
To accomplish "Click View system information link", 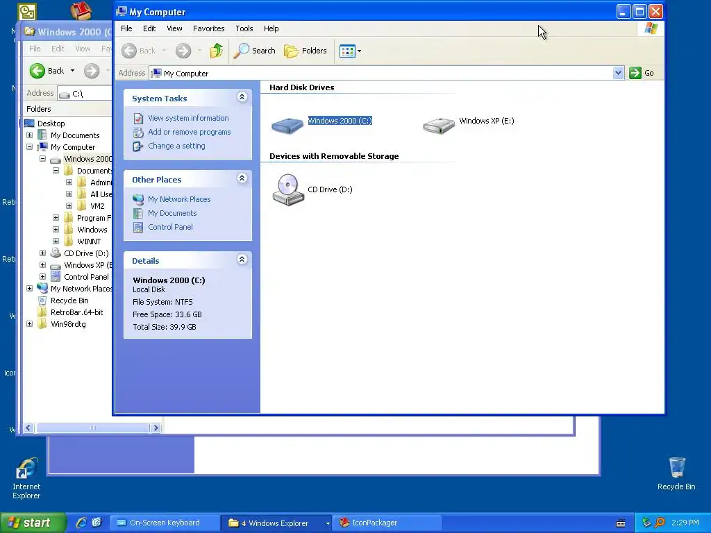I will (188, 118).
